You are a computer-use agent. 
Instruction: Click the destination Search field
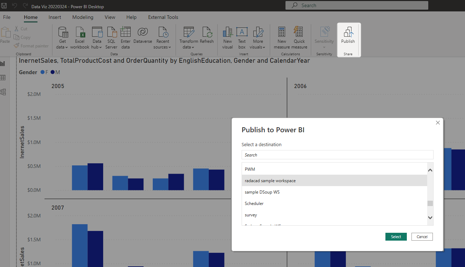tap(337, 155)
